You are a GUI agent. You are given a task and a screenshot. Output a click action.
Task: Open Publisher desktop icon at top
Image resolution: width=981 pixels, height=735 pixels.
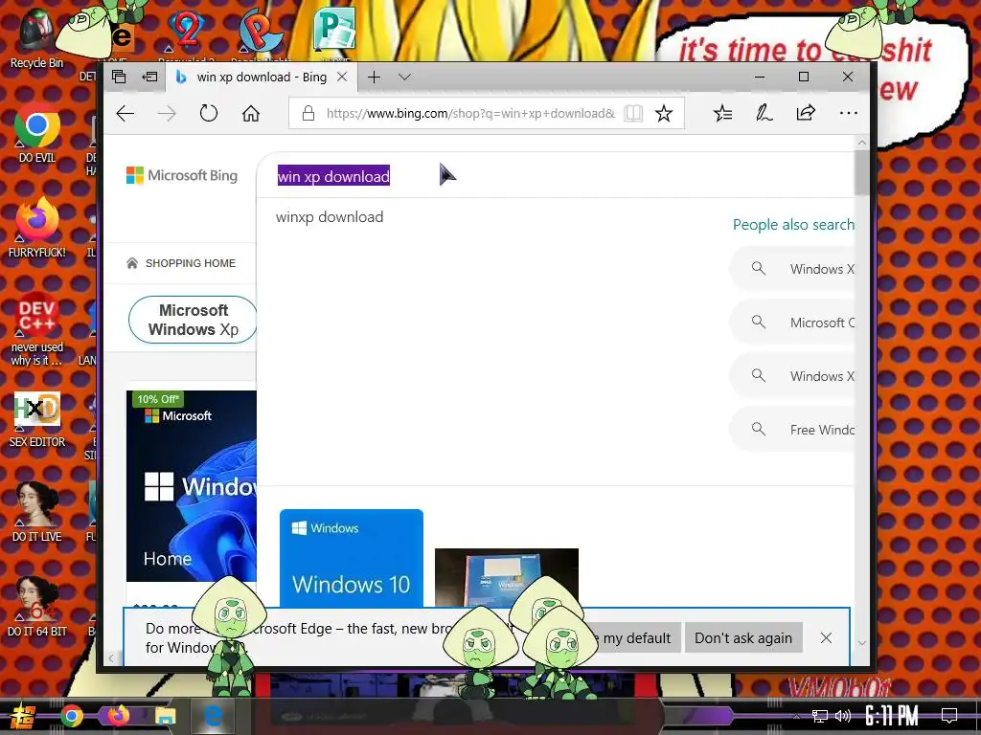point(334,30)
